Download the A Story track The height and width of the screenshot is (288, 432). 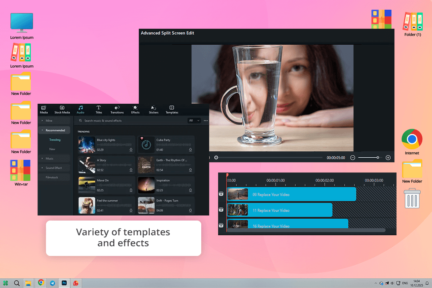131,170
